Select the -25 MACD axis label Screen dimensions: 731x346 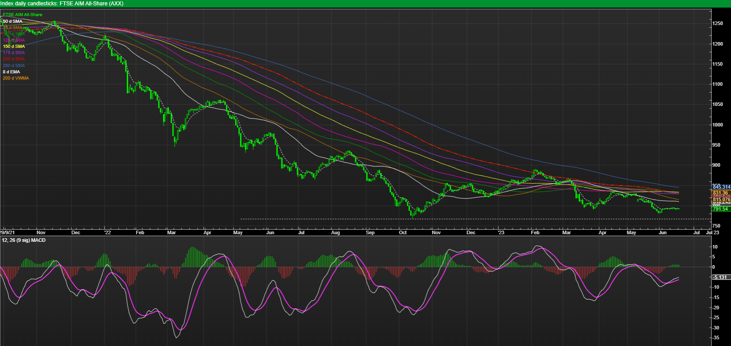click(x=716, y=317)
